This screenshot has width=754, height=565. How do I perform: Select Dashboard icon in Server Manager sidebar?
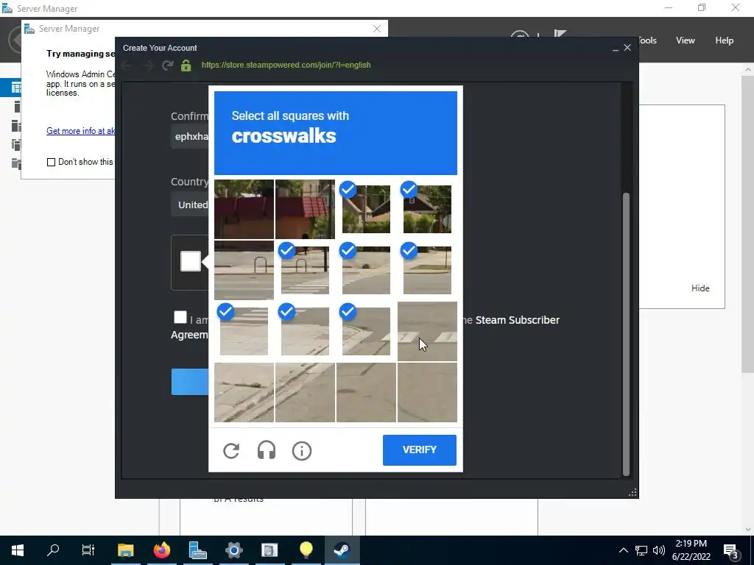pyautogui.click(x=16, y=88)
